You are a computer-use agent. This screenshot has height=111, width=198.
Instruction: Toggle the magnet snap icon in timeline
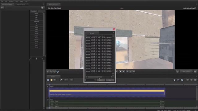pyautogui.click(x=178, y=80)
